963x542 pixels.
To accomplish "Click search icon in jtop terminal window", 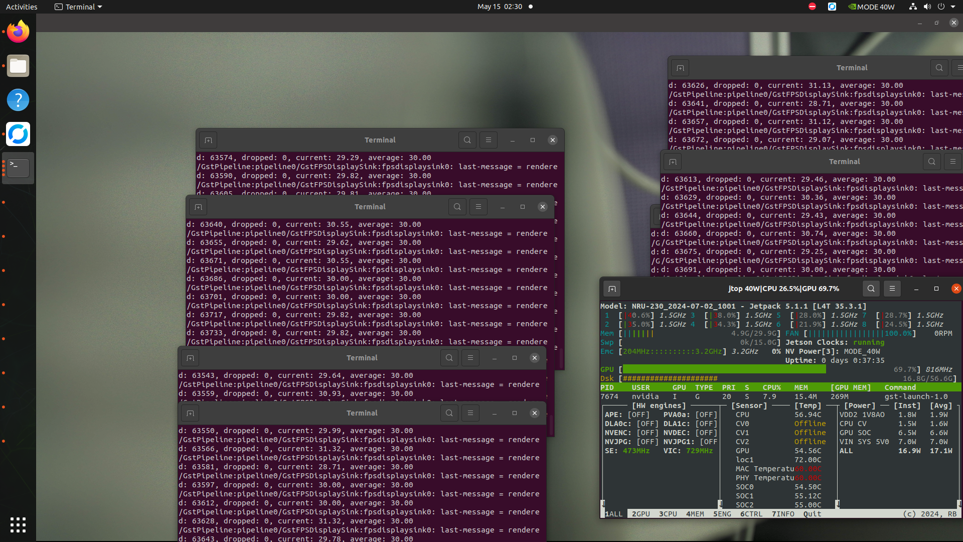I will click(871, 289).
